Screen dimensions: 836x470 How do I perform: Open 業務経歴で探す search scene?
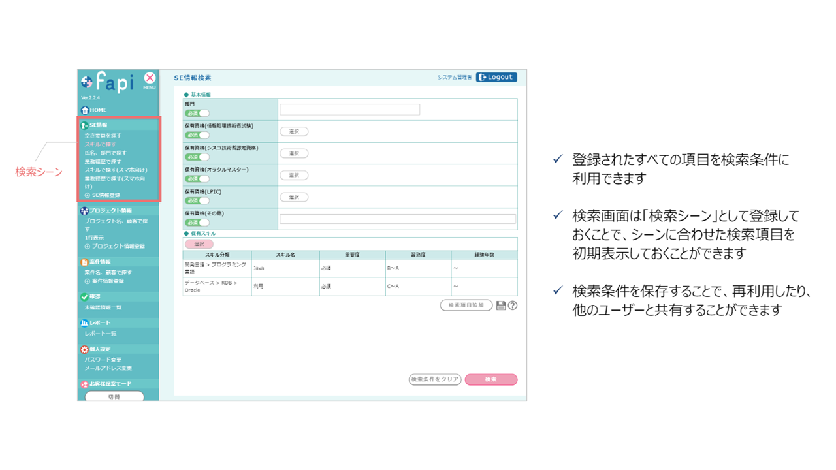pyautogui.click(x=103, y=161)
